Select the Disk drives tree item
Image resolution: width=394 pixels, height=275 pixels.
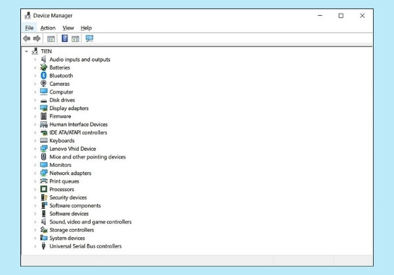pos(62,100)
